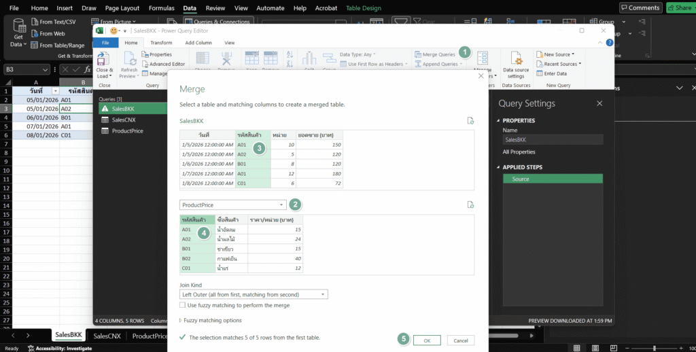The height and width of the screenshot is (352, 696).
Task: Open the Formulas tab in Excel
Action: pyautogui.click(x=162, y=8)
